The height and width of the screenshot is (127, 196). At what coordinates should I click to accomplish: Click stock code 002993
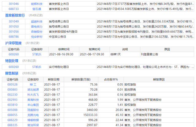(x=12, y=100)
